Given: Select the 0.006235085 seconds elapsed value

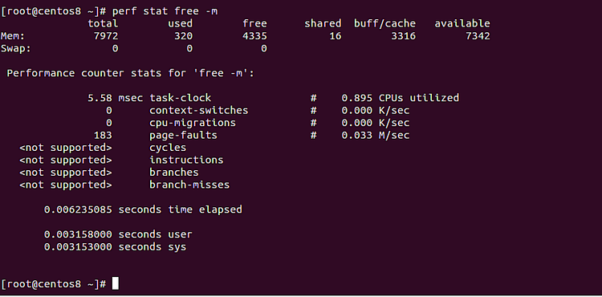Looking at the screenshot, I should 78,210.
